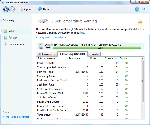This screenshot has width=150, height=125.
Task: Click the Backup sidebar icon
Action: point(5,38)
